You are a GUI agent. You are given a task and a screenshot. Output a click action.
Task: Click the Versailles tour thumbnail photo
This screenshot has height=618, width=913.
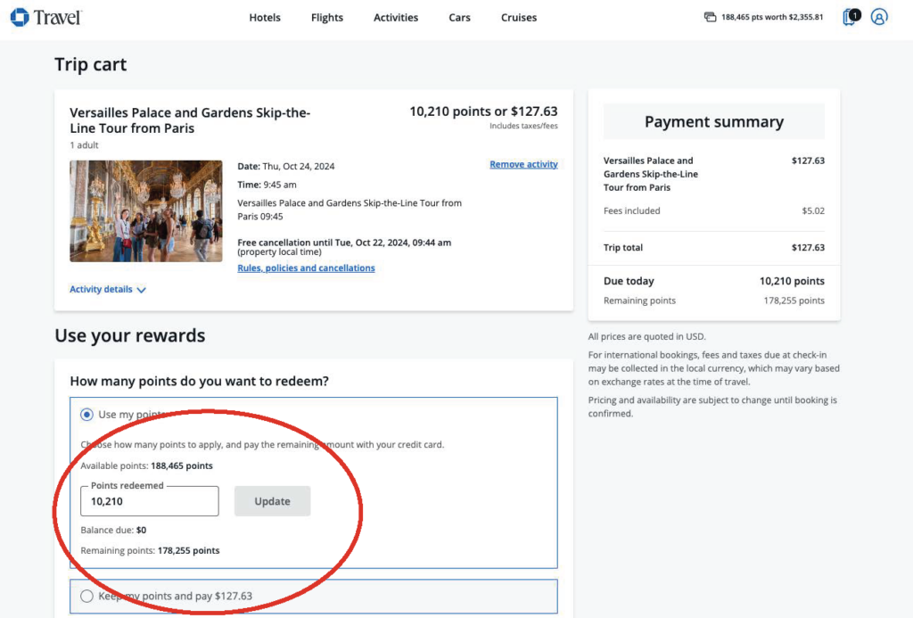click(x=146, y=211)
